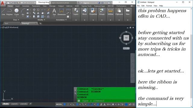Expand the Properties panel arrow

(x=93, y=20)
